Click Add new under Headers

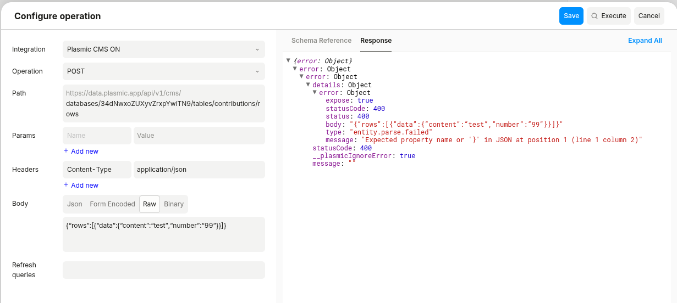[81, 186]
